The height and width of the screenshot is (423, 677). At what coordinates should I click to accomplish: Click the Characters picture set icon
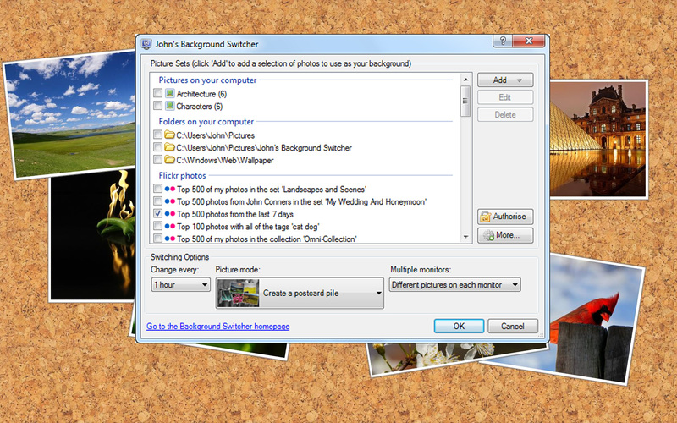[x=170, y=106]
